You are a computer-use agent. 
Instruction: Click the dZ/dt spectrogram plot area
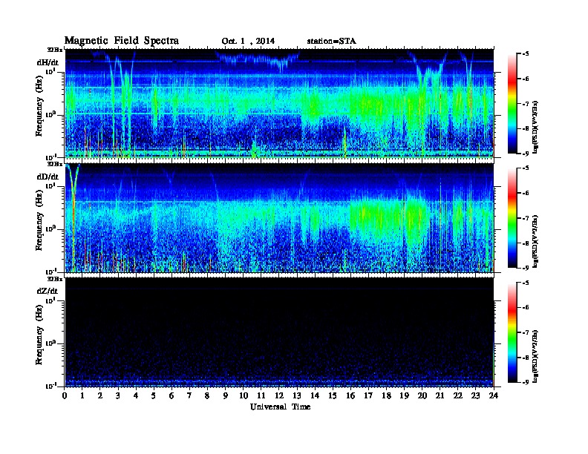(x=279, y=332)
